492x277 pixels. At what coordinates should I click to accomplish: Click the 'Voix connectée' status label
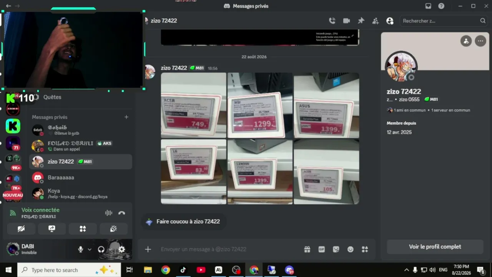pyautogui.click(x=40, y=210)
